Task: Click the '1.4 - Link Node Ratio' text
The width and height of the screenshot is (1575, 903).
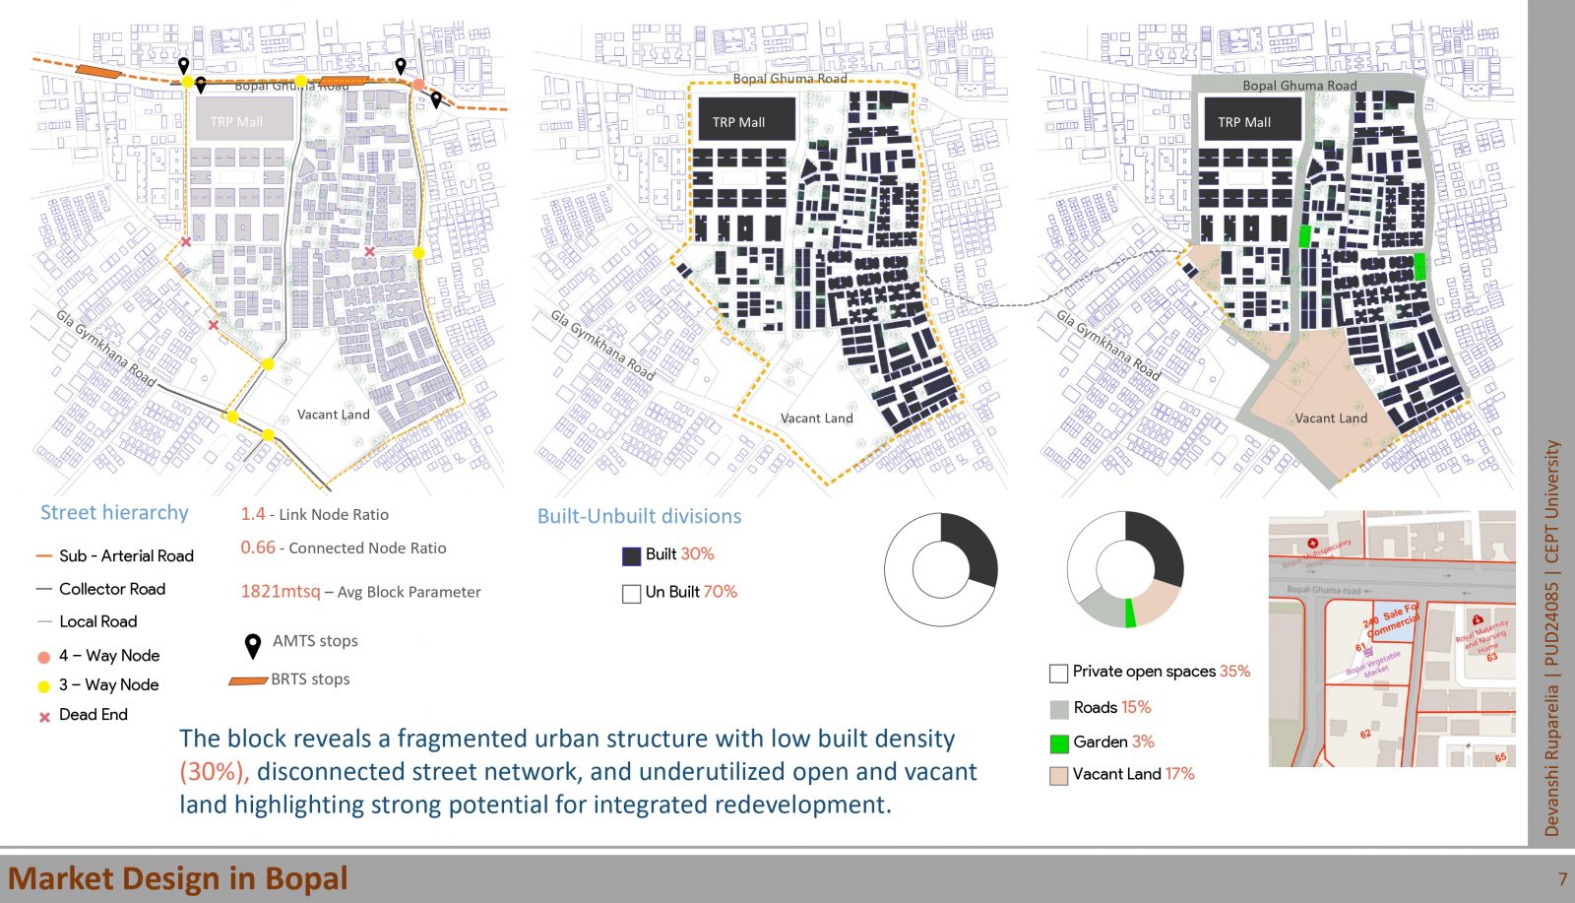Action: 315,514
